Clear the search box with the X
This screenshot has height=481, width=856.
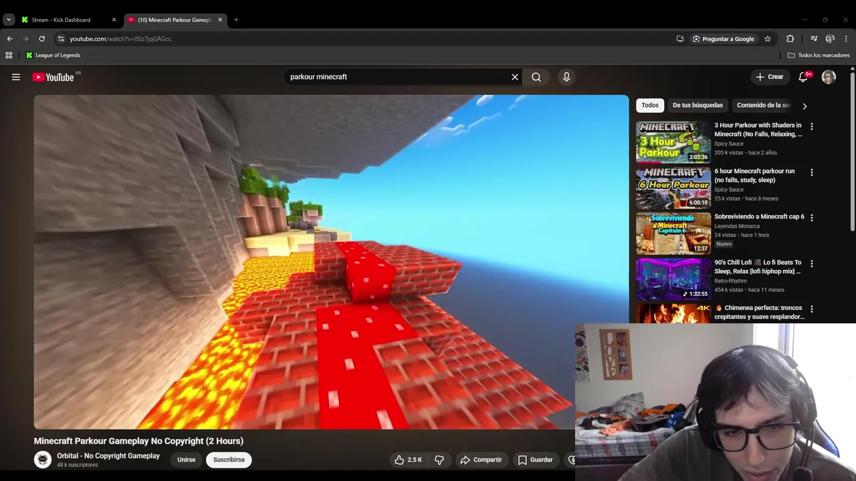(515, 77)
